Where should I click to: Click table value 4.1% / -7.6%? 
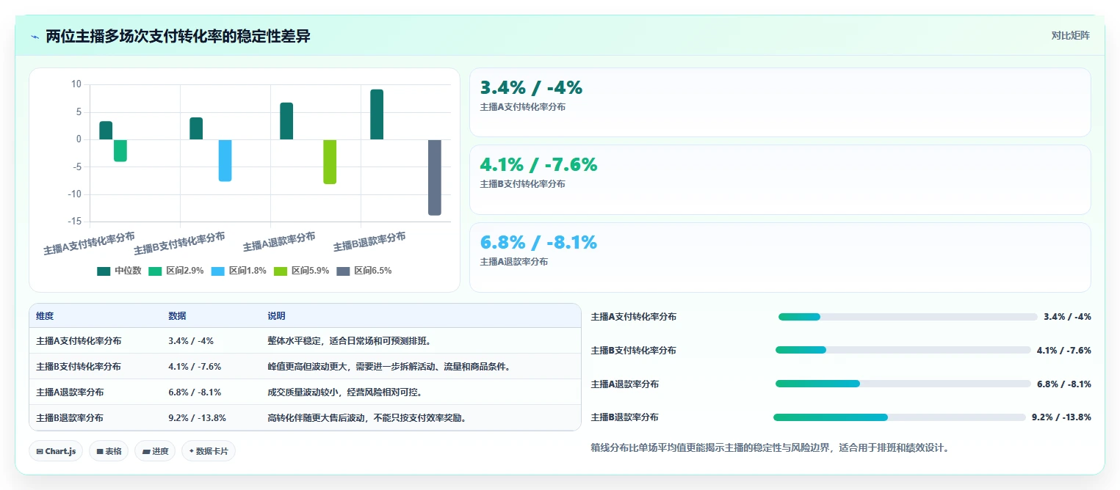coord(195,367)
